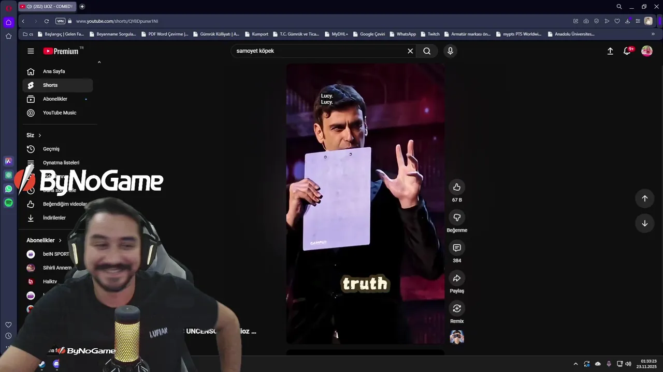This screenshot has width=663, height=372.
Task: Clear the search box with X
Action: 410,51
